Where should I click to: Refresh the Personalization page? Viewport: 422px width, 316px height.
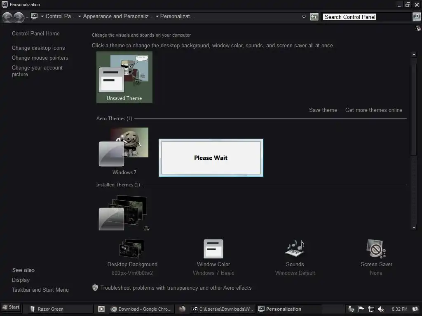click(314, 16)
